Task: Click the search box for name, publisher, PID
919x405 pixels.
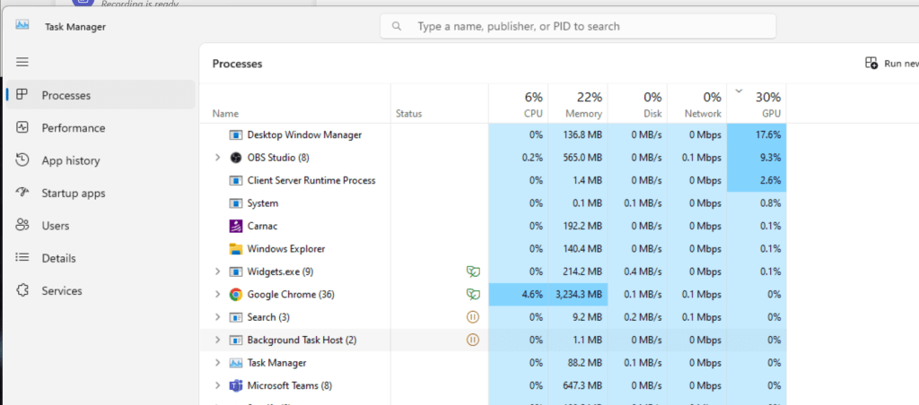Action: (x=578, y=26)
